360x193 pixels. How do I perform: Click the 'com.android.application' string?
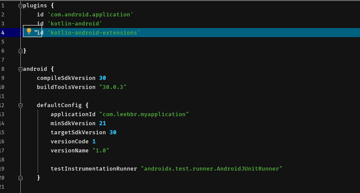(90, 14)
